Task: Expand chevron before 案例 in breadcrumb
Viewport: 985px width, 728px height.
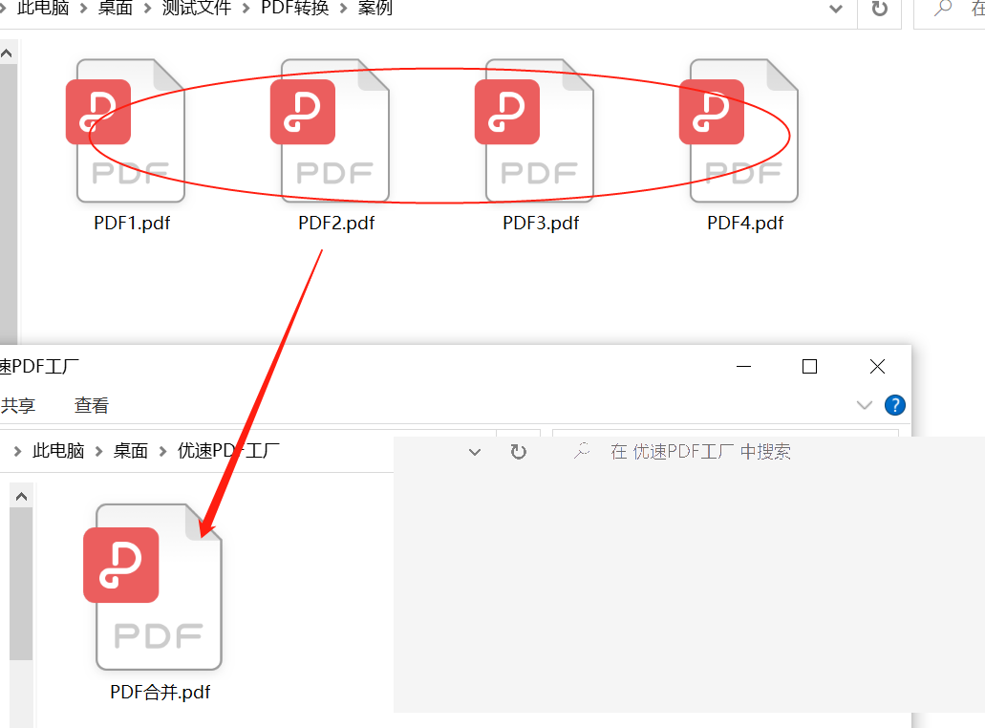Action: 344,9
